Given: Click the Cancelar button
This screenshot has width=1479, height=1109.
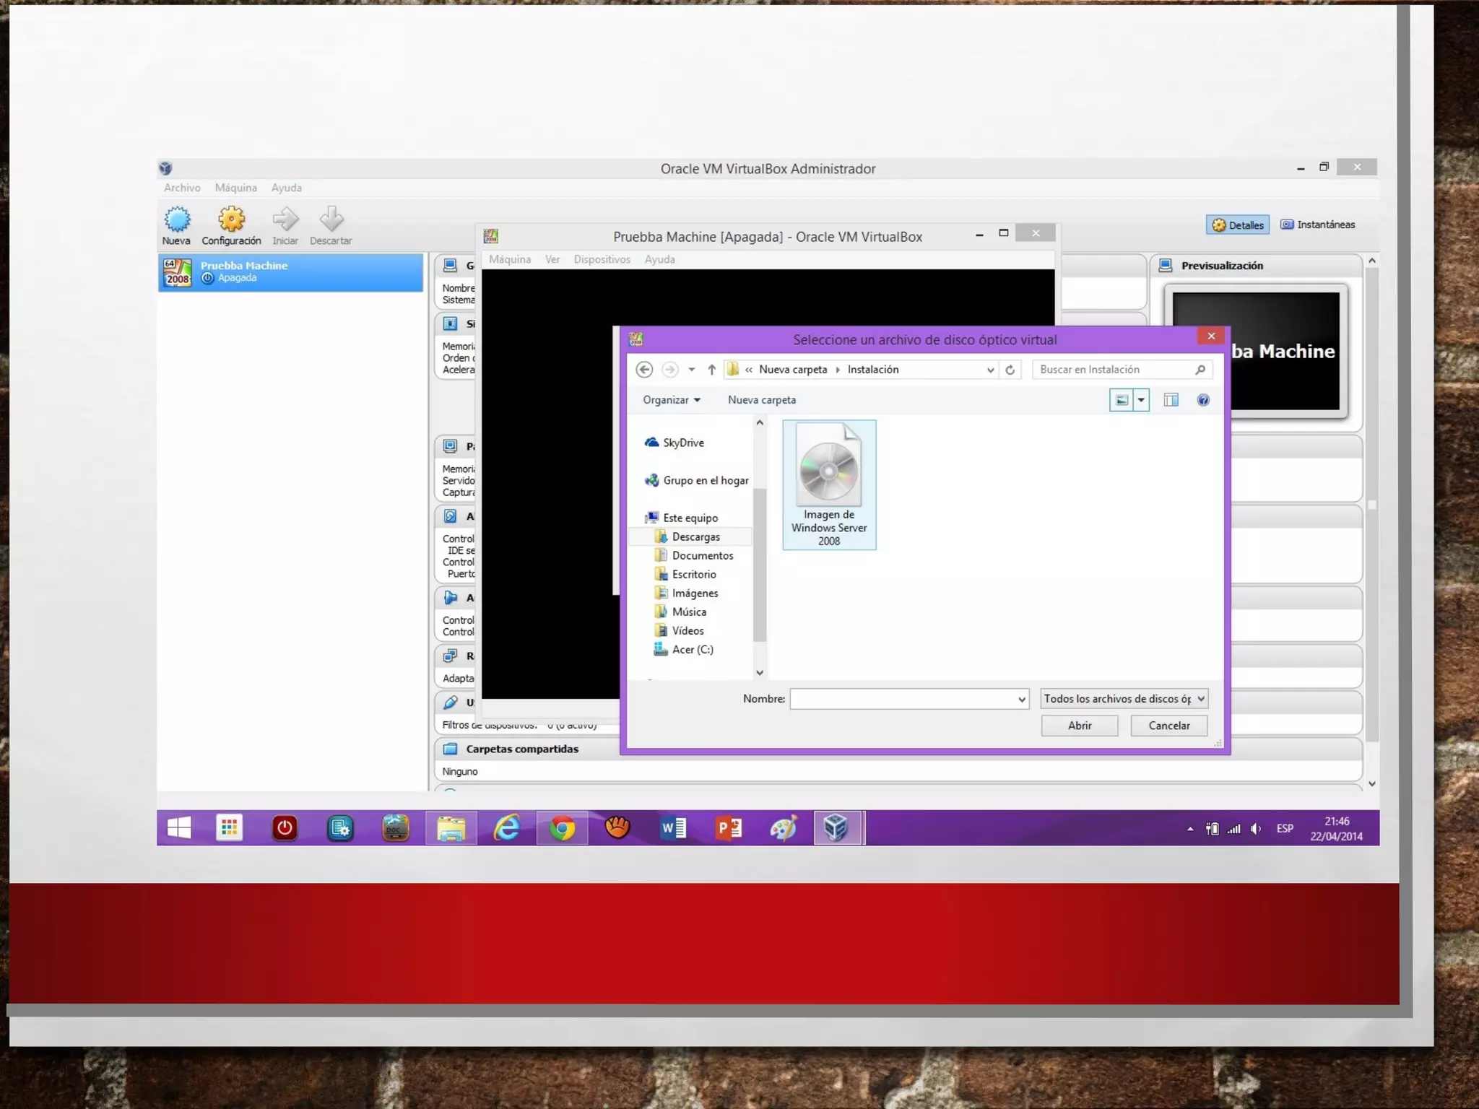Looking at the screenshot, I should 1168,726.
